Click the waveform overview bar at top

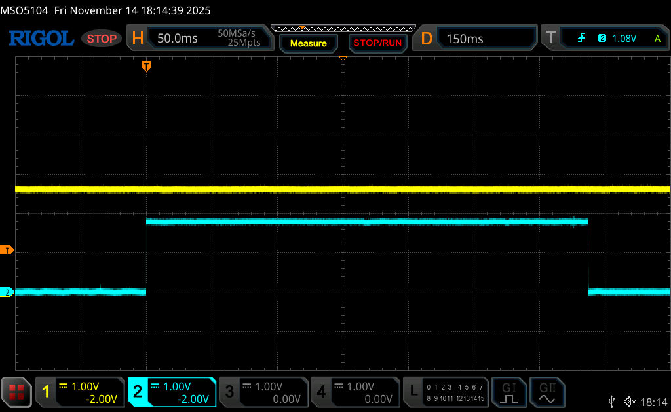pyautogui.click(x=343, y=28)
